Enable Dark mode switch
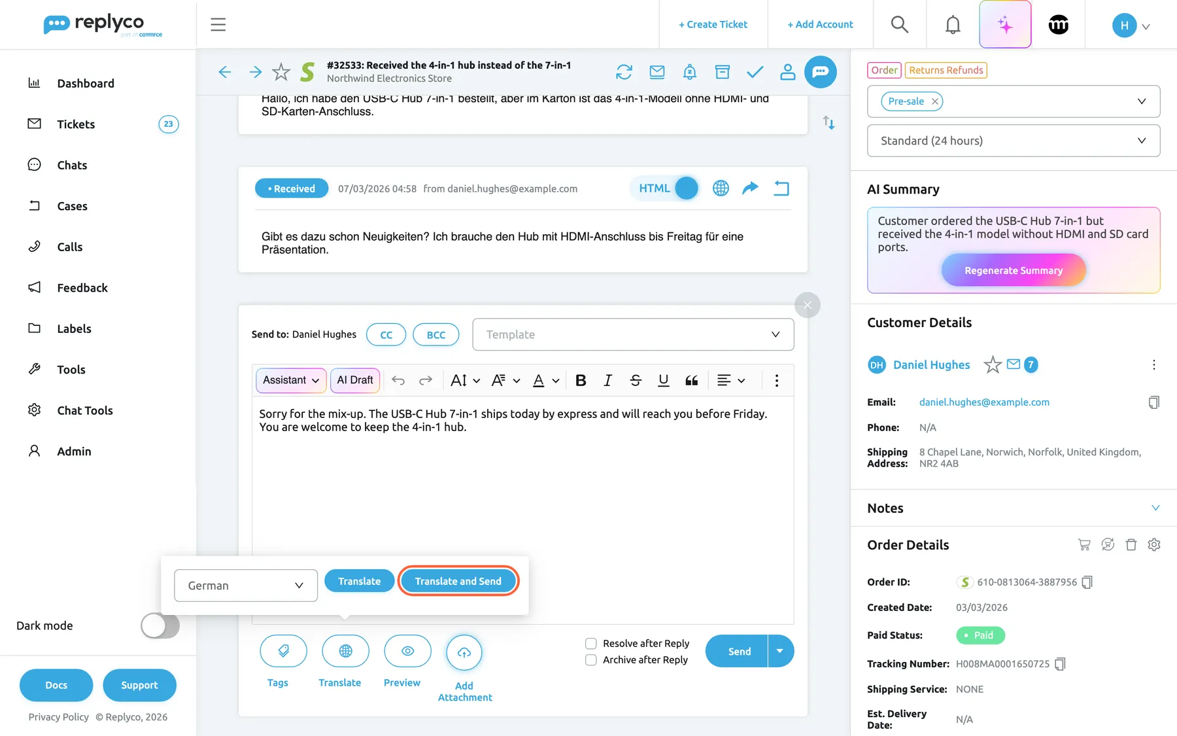This screenshot has width=1177, height=736. coord(160,625)
